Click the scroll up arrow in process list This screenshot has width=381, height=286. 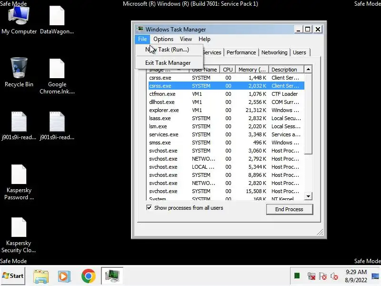(308, 70)
